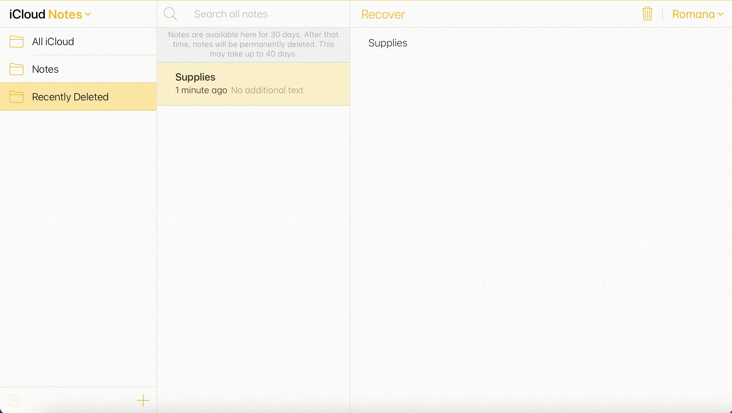This screenshot has height=413, width=732.
Task: Click the Supplies title in note editor
Action: pos(388,43)
